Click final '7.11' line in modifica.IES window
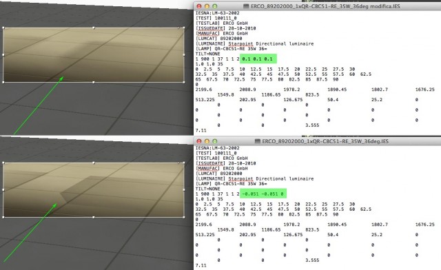This screenshot has height=270, width=441. click(x=201, y=130)
